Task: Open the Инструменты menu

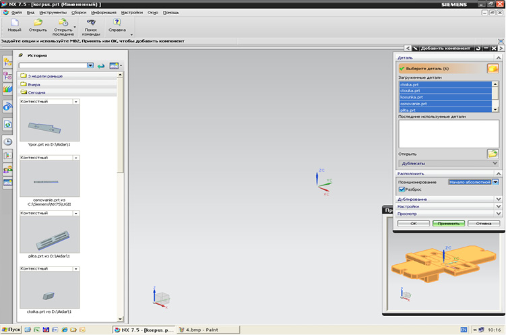Action: coord(53,13)
